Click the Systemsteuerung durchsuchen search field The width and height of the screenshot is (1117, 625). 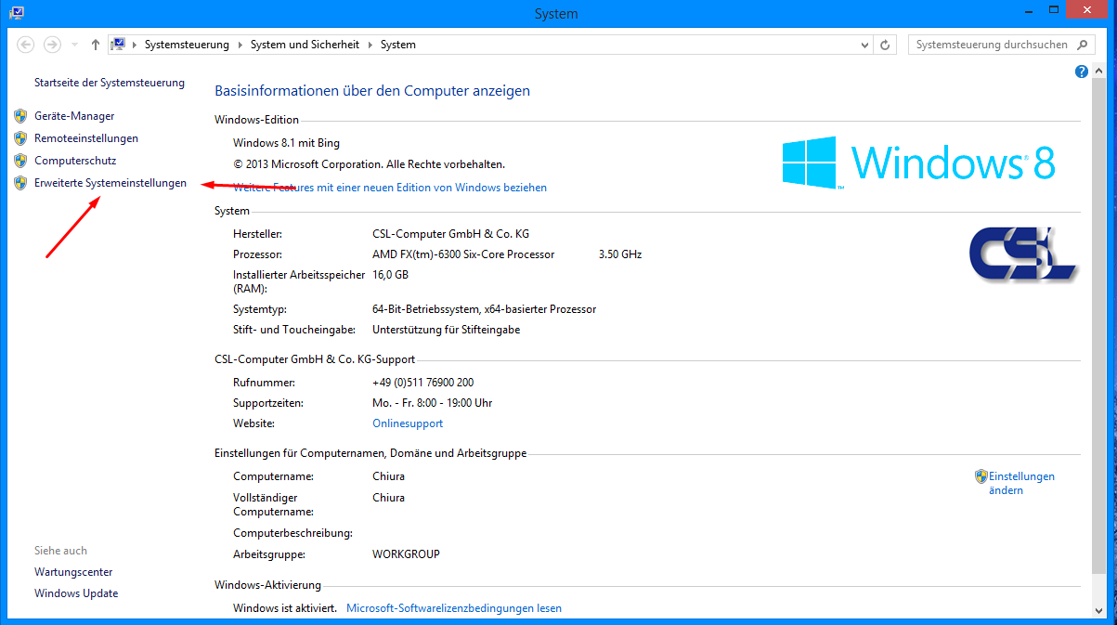(992, 45)
